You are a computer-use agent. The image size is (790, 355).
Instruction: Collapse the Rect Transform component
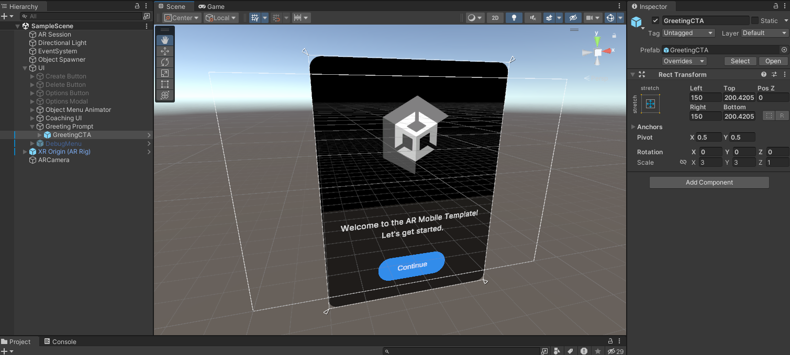click(x=633, y=75)
